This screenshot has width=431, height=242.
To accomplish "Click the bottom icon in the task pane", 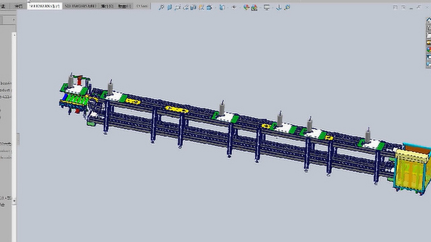I will tap(429, 64).
